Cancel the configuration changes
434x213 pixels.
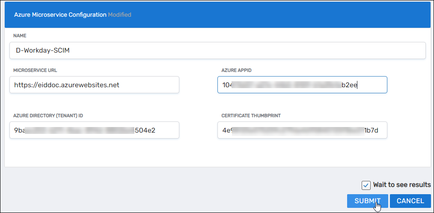[410, 201]
